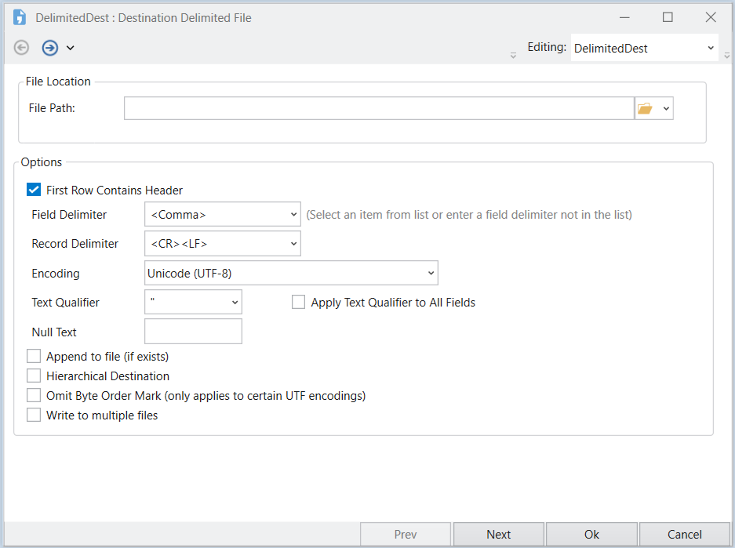Click the folder browse icon
The height and width of the screenshot is (548, 735).
(x=645, y=109)
